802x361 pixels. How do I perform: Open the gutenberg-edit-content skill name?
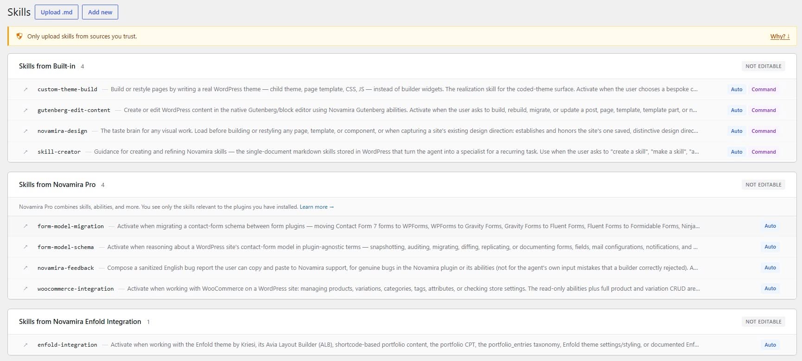pos(74,110)
